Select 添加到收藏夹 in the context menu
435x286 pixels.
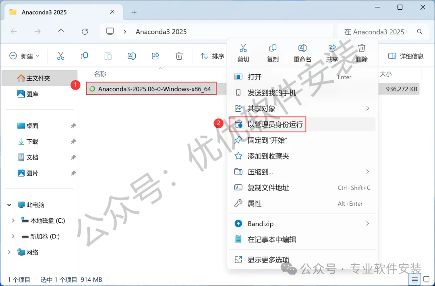(302, 156)
